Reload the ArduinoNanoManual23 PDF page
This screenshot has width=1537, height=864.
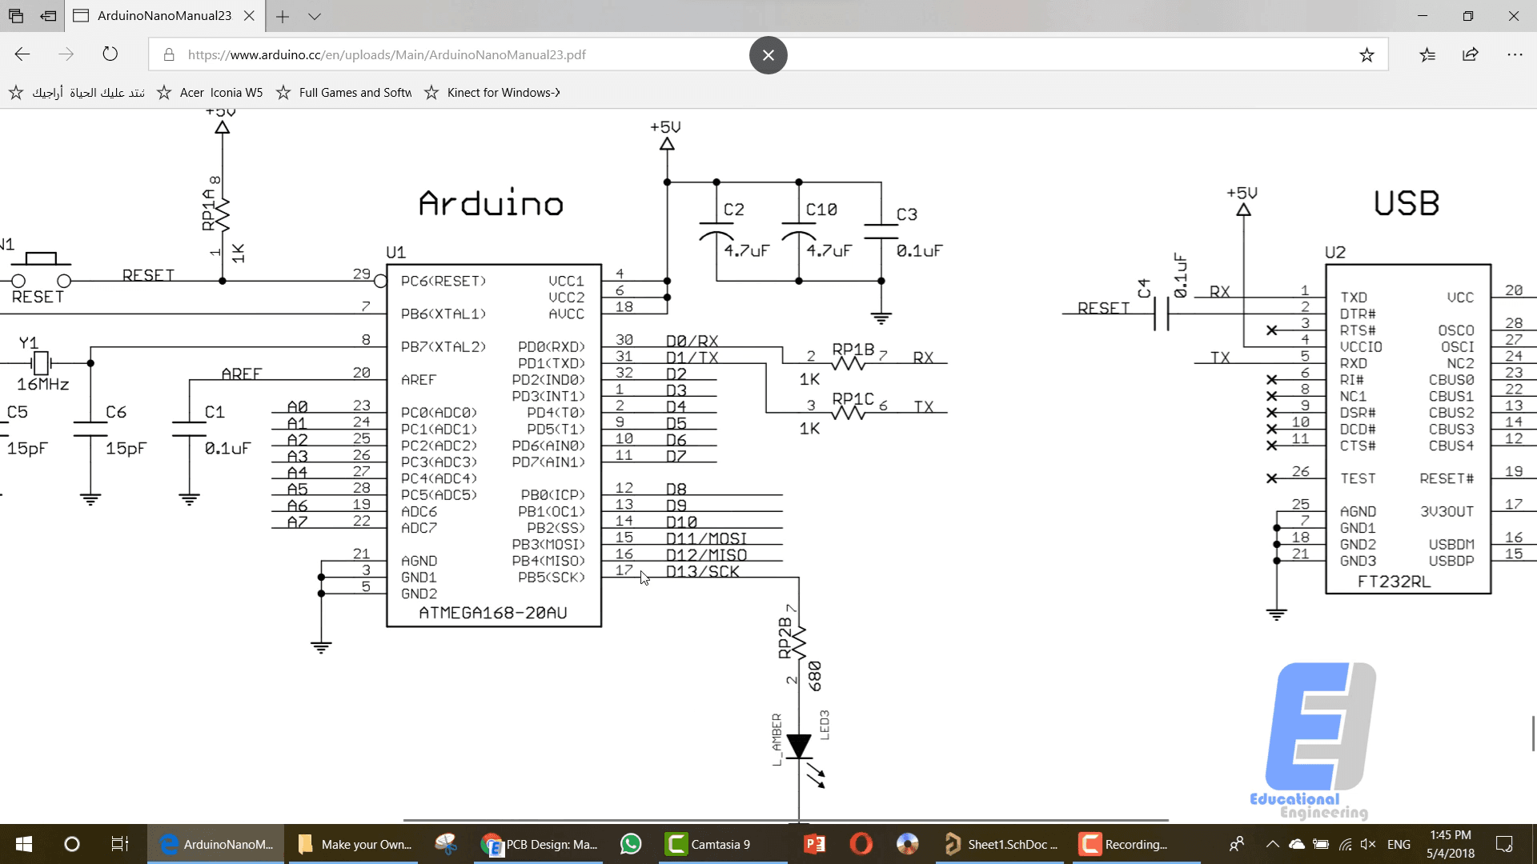(110, 54)
